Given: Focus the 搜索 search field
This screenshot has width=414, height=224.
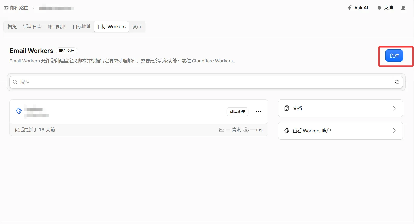Looking at the screenshot, I should (200, 82).
